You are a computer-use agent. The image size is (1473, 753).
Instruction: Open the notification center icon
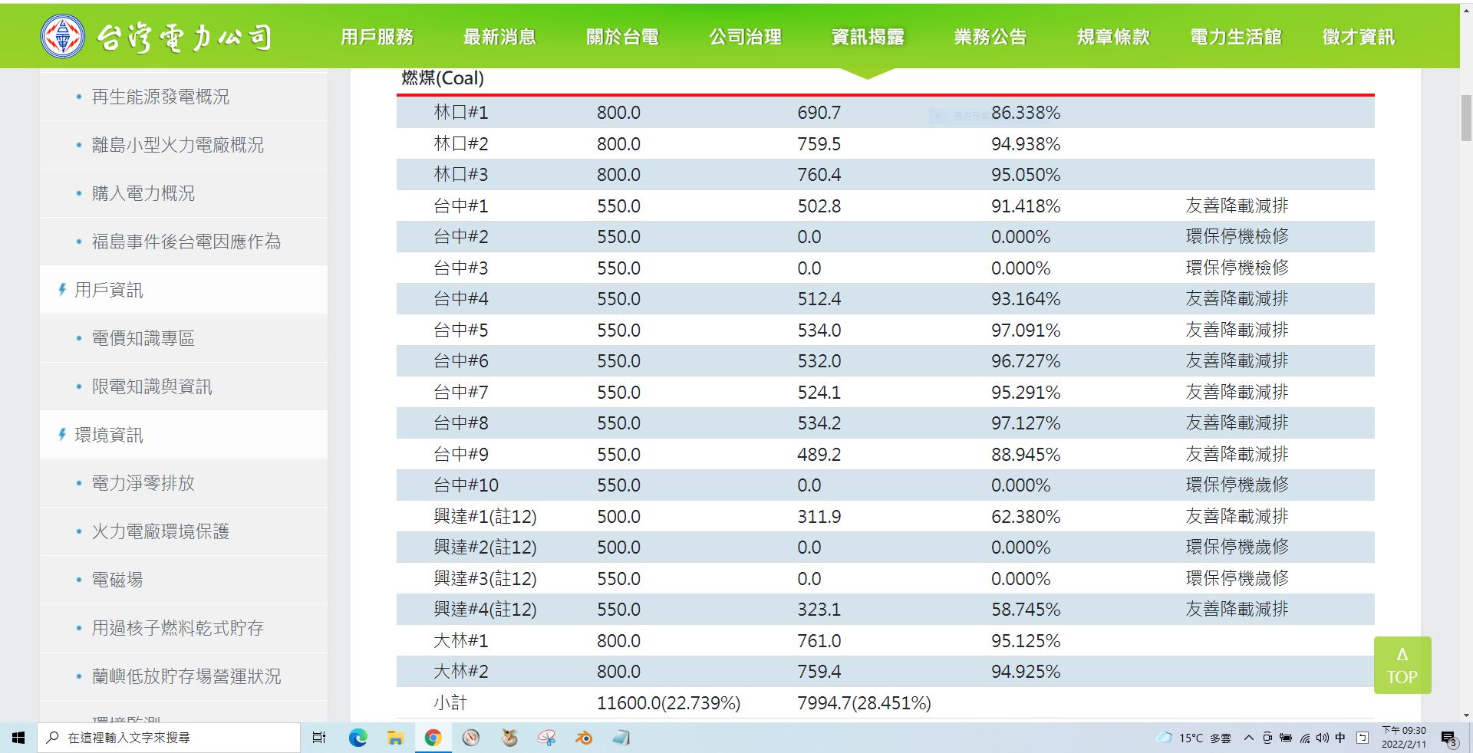1448,738
